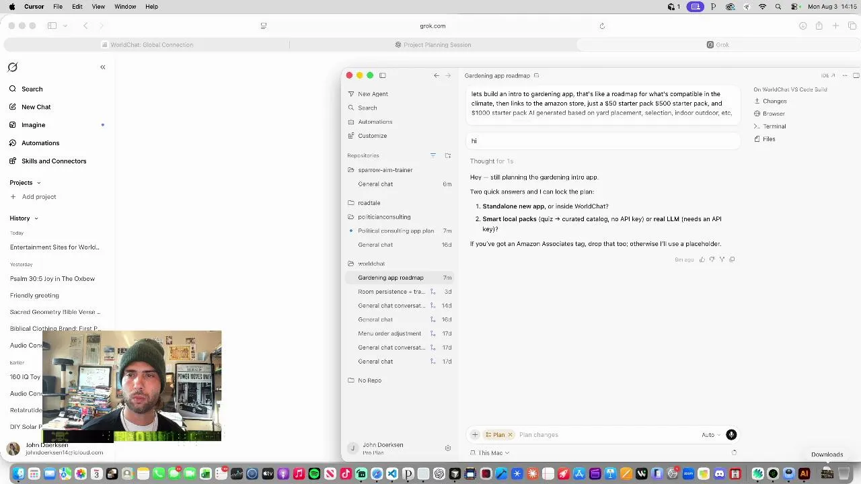Open 'Friendly greeting' history chat
The height and width of the screenshot is (484, 861).
(34, 296)
